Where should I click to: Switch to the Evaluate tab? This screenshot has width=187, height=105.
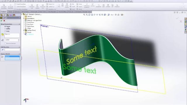tap(71, 12)
